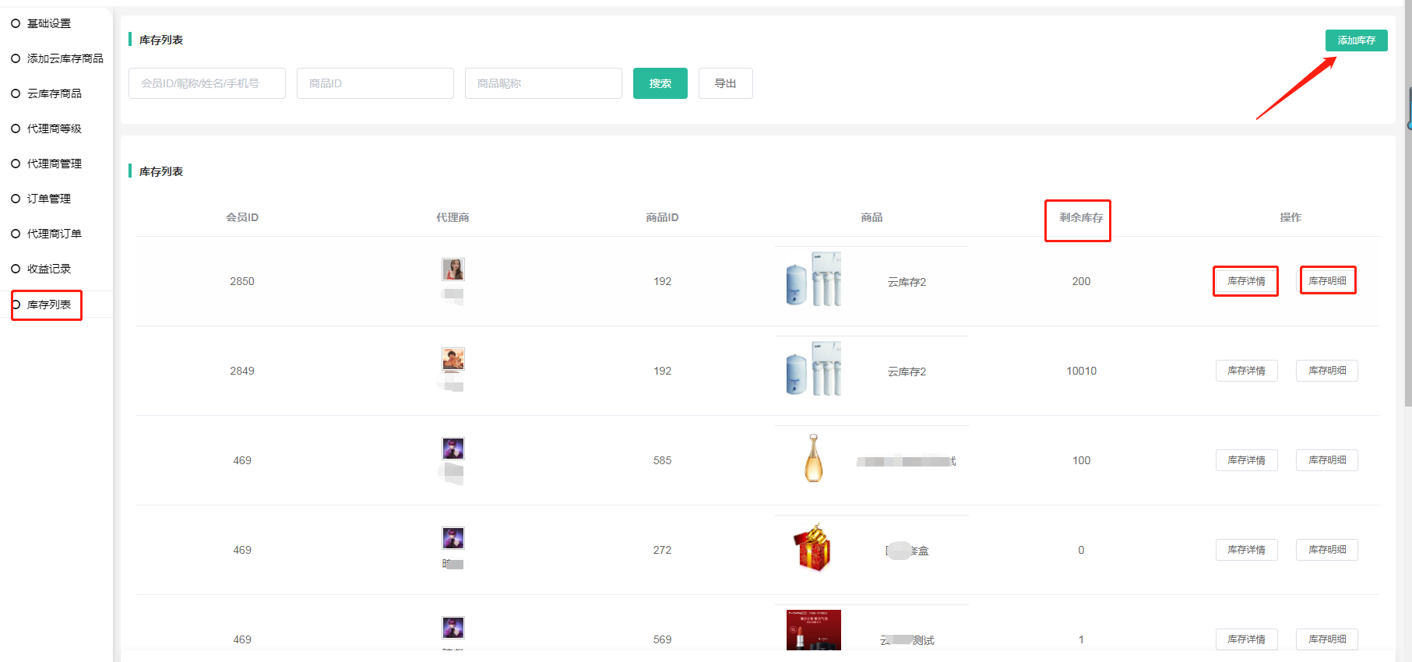Open 基础设置 in the sidebar
Viewport: 1412px width, 662px height.
coord(48,23)
